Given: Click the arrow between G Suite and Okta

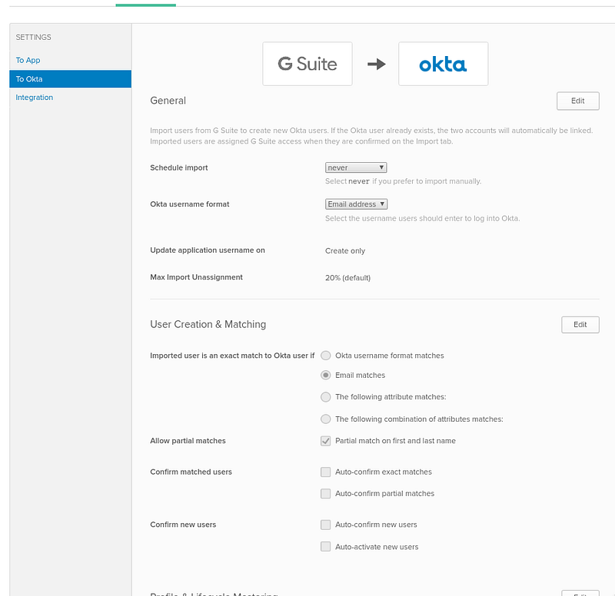Looking at the screenshot, I should coord(377,64).
